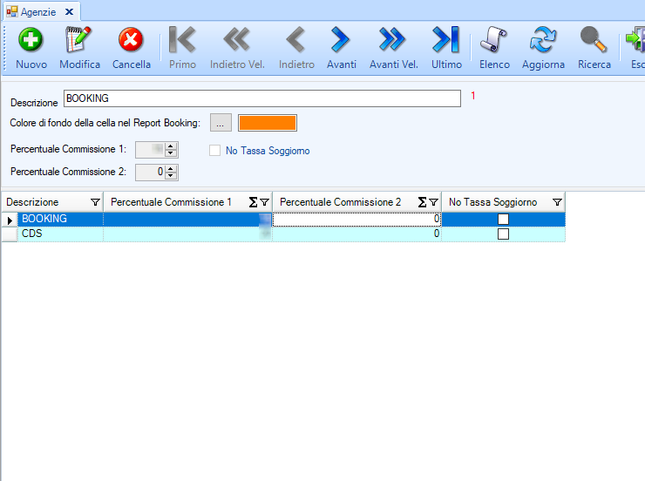Toggle No Tassa Soggiorno checkbox in form
Image resolution: width=645 pixels, height=481 pixels.
point(215,151)
